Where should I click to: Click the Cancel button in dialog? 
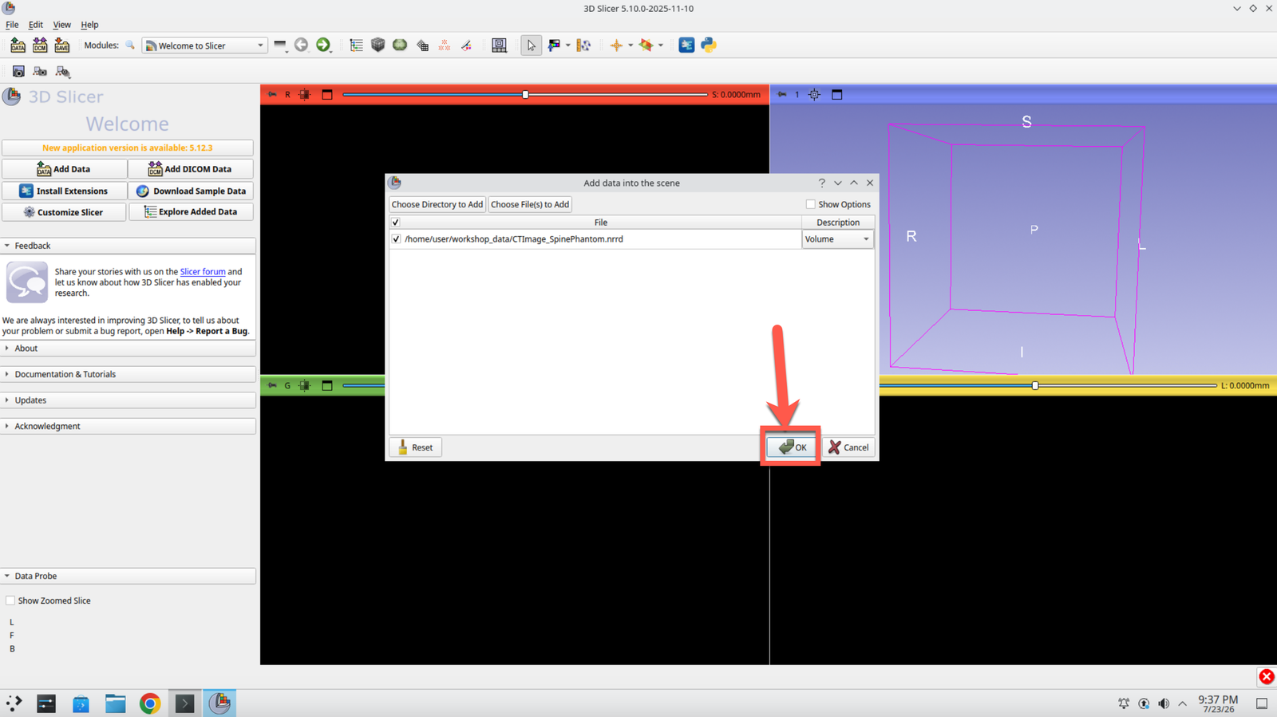click(x=848, y=447)
